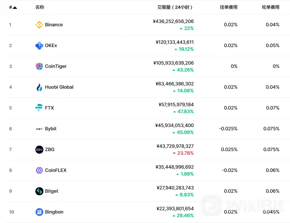Open the CoinFLEX exchange name link
This screenshot has width=290, height=223.
point(56,170)
